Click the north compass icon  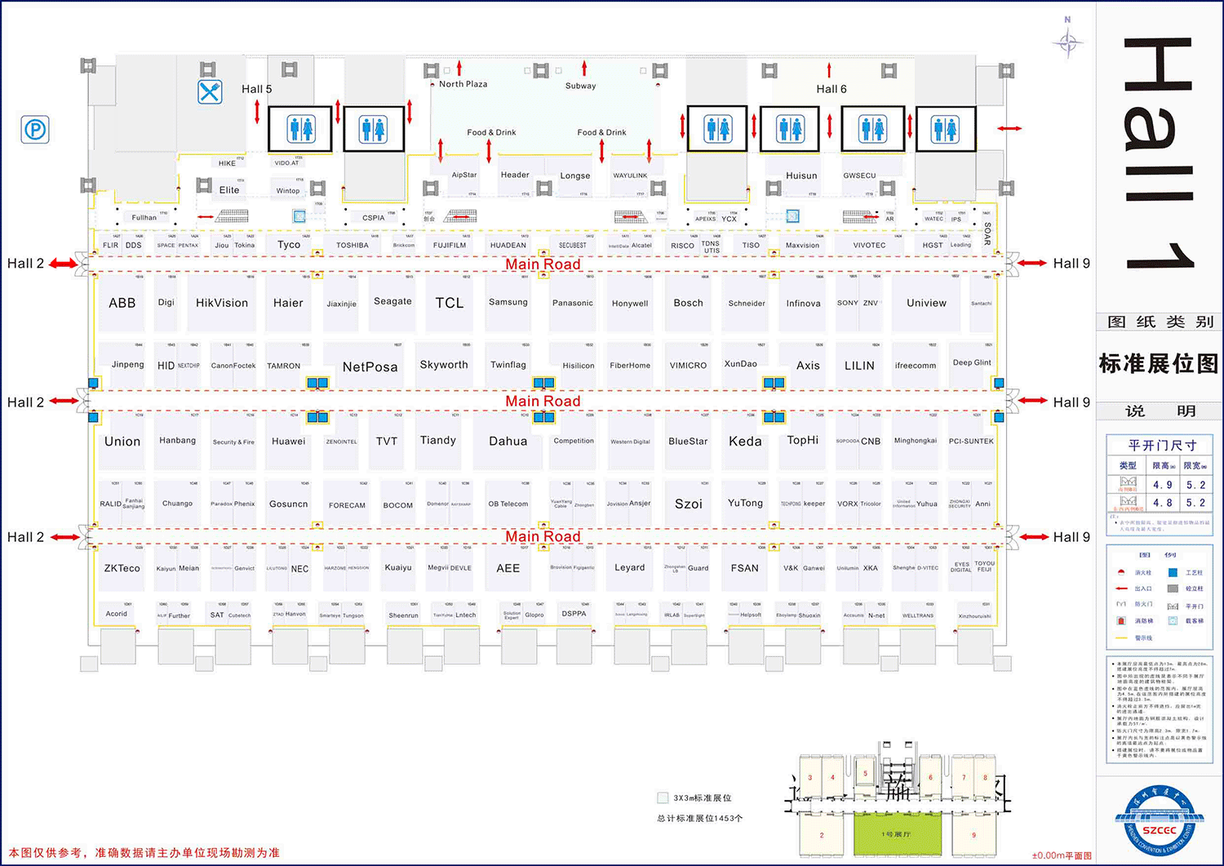pos(1068,41)
